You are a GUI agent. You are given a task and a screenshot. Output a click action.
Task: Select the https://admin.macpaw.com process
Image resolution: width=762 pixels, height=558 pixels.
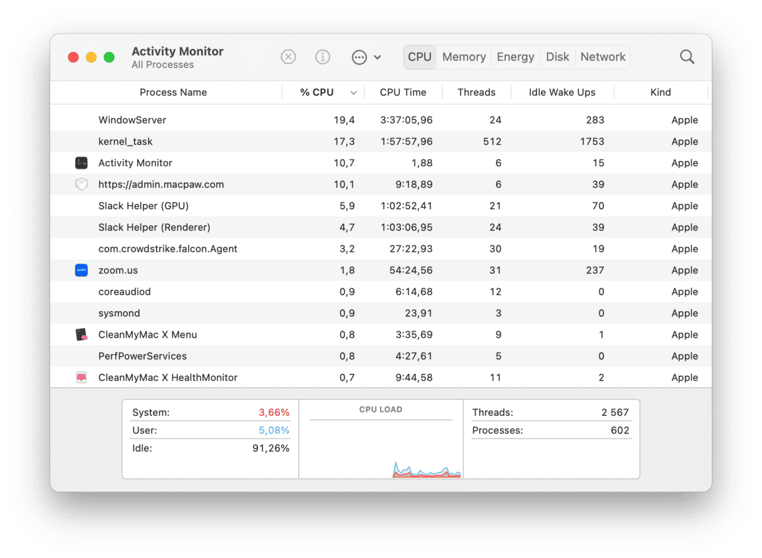(x=161, y=184)
